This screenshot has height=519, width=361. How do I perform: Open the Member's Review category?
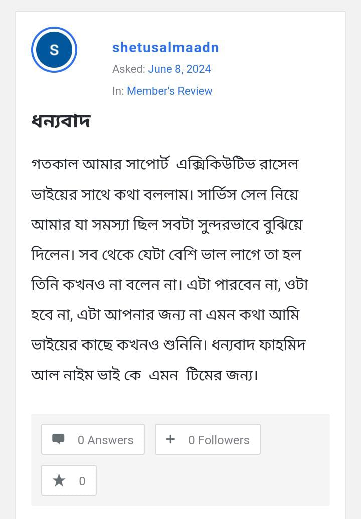[x=169, y=91]
